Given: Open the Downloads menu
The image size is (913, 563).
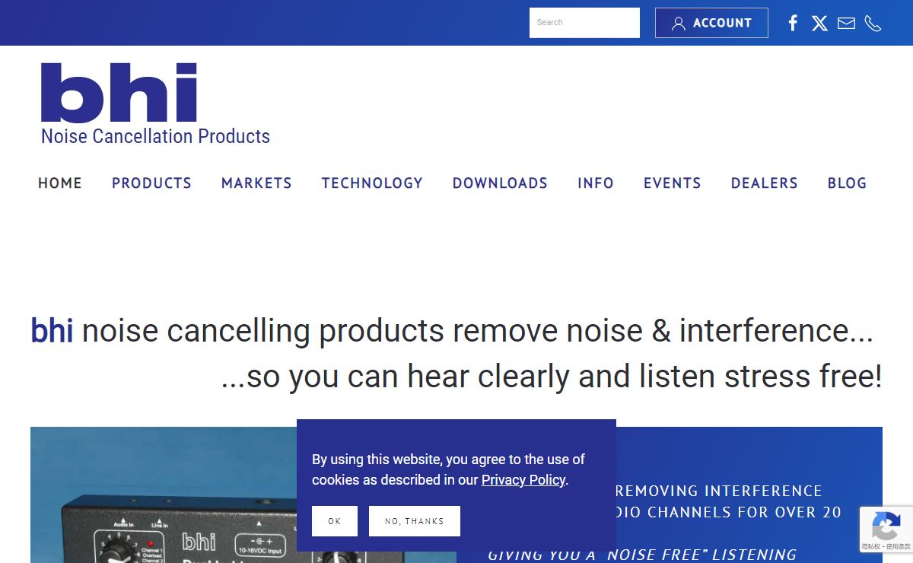Looking at the screenshot, I should point(500,183).
